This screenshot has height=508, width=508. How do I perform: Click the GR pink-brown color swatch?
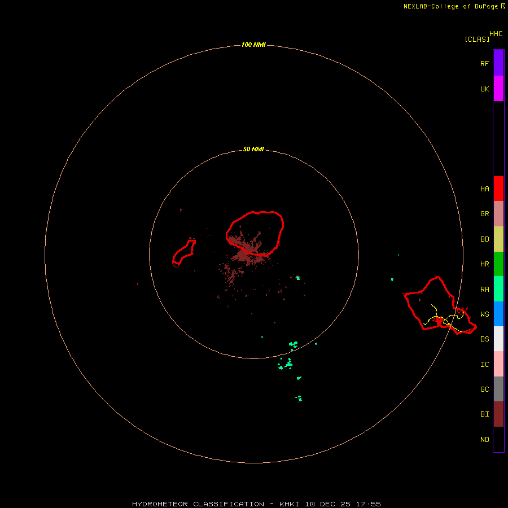coord(498,214)
